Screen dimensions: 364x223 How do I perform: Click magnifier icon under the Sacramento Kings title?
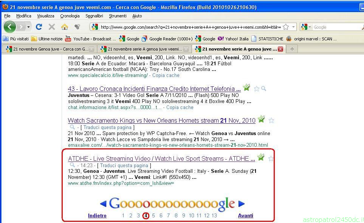coord(73,127)
